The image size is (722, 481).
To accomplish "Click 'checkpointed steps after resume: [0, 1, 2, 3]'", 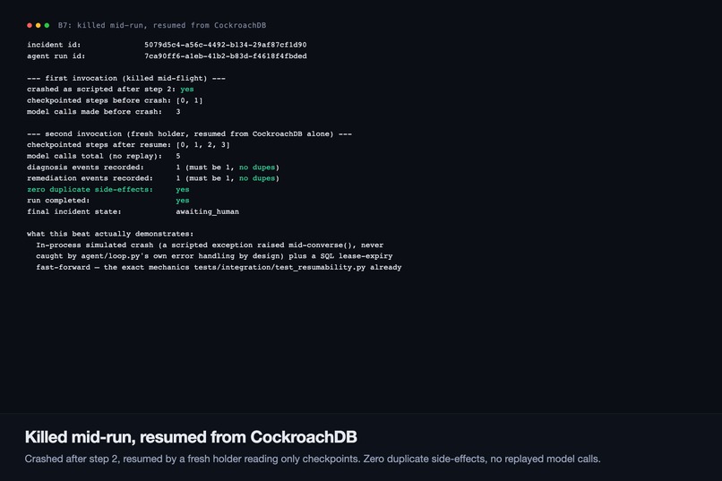I will (128, 145).
